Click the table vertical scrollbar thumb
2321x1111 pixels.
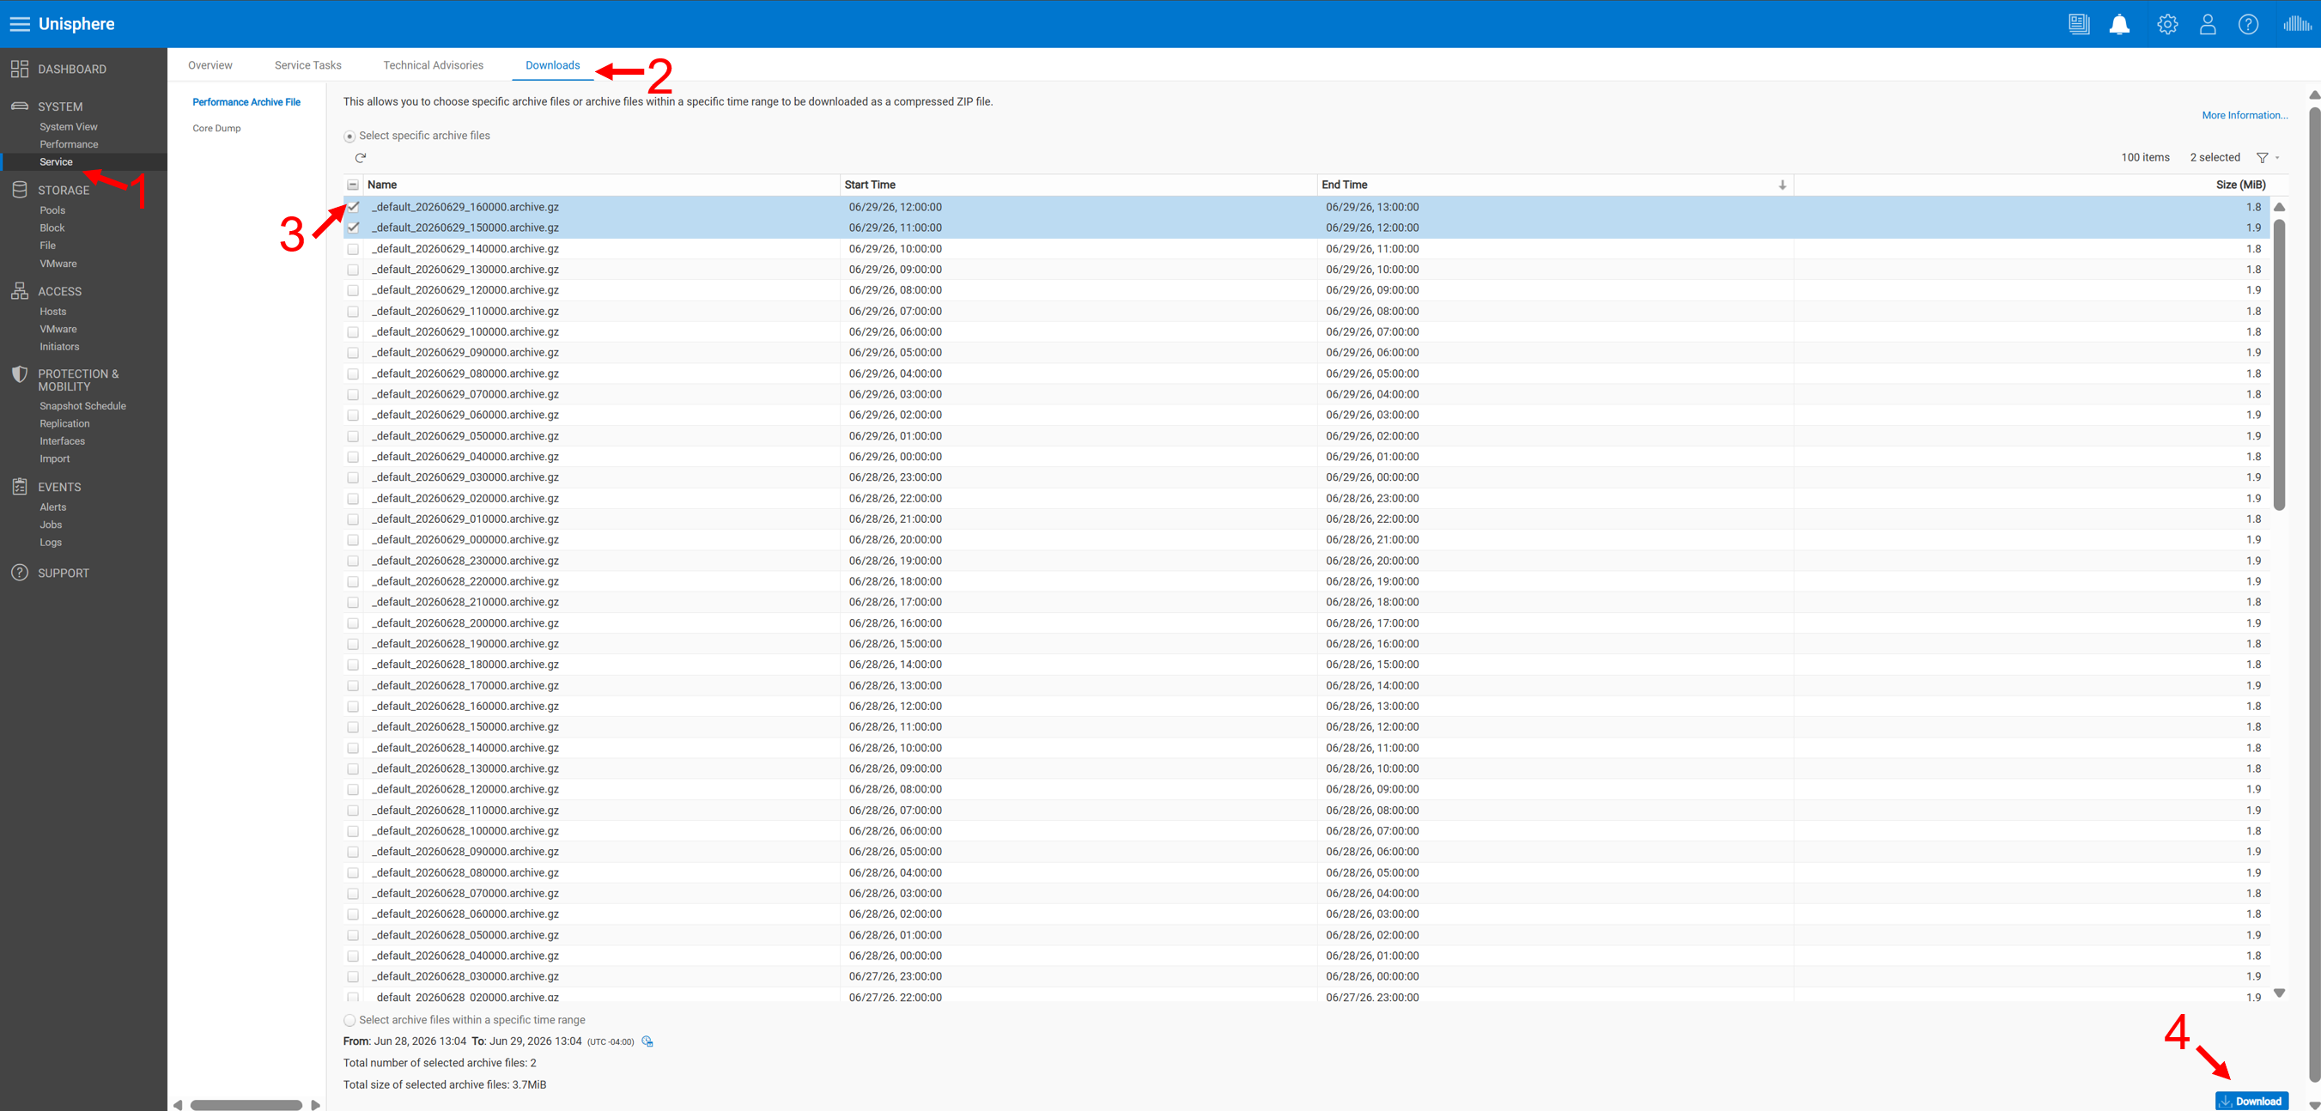(x=2280, y=364)
